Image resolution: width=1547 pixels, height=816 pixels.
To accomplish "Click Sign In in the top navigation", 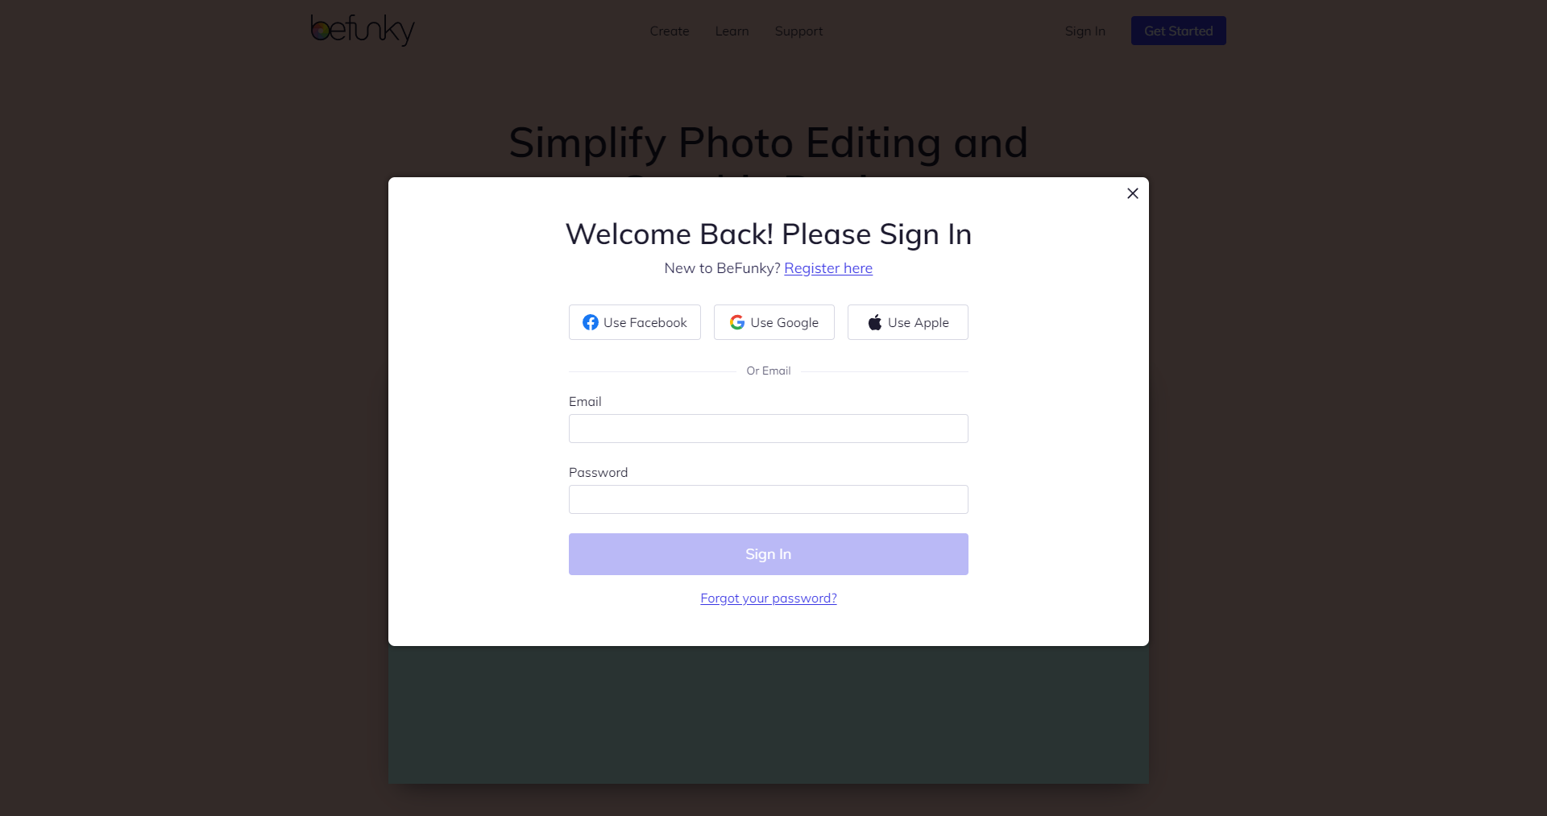I will coord(1085,31).
